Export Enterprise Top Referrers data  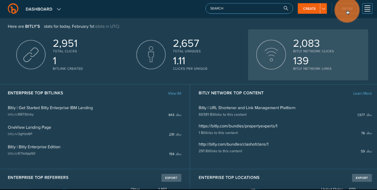click(171, 178)
